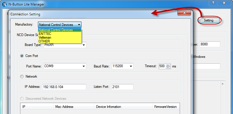Open help with the question mark button
Image resolution: width=233 pixels, height=114 pixels.
(213, 3)
